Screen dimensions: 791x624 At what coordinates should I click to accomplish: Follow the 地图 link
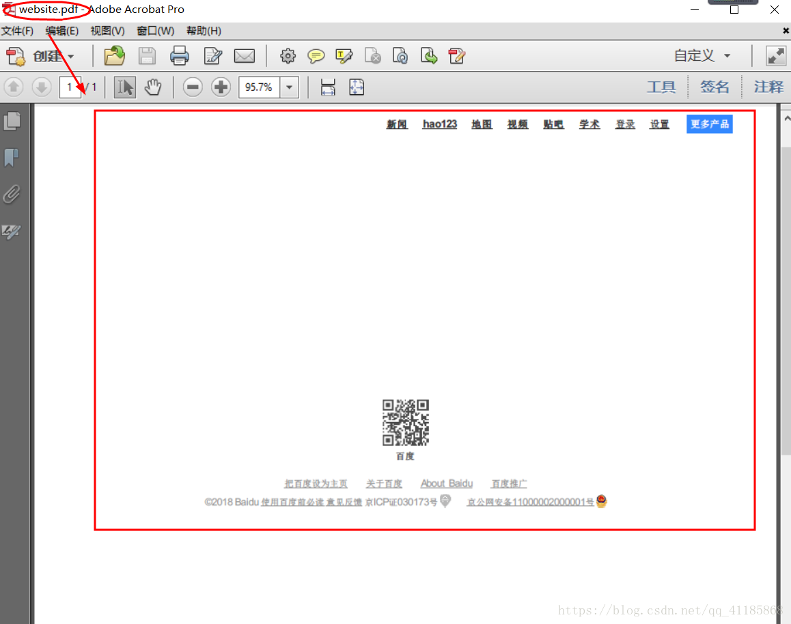pyautogui.click(x=482, y=124)
